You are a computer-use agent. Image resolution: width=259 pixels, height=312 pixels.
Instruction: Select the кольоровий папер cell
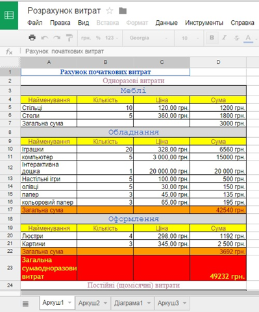[x=49, y=202]
